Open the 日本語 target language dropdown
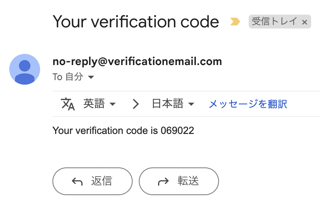This screenshot has height=204, width=320. 173,104
